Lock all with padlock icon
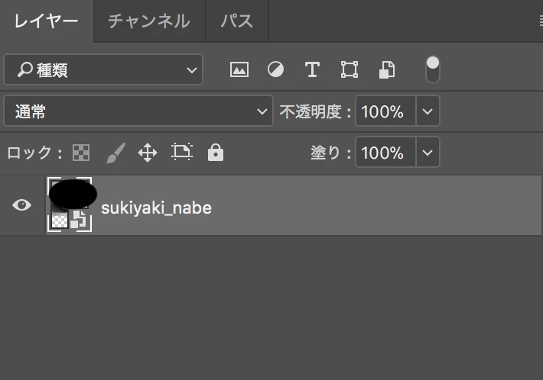 [216, 153]
